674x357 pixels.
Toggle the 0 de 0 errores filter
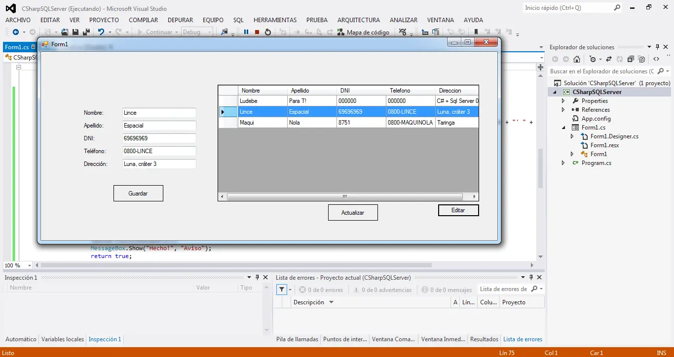tap(321, 290)
